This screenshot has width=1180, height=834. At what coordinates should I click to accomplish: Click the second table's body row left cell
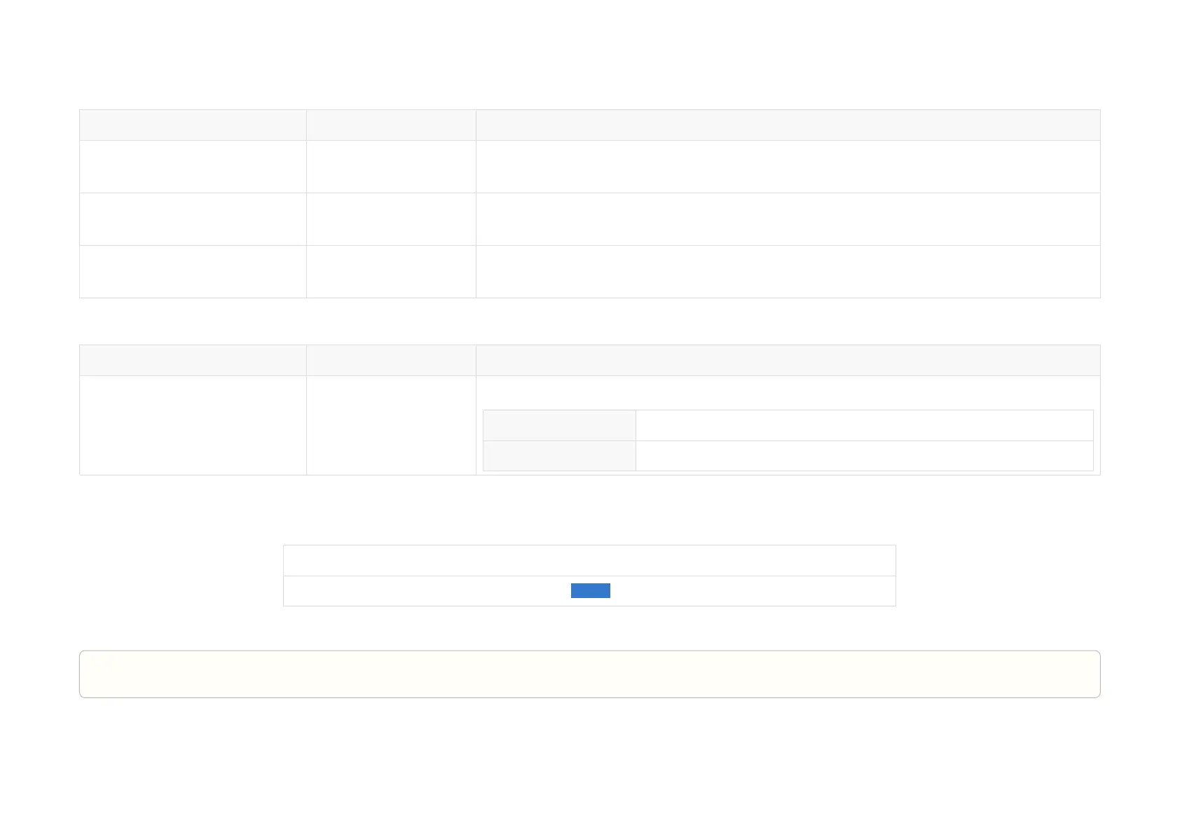(193, 425)
